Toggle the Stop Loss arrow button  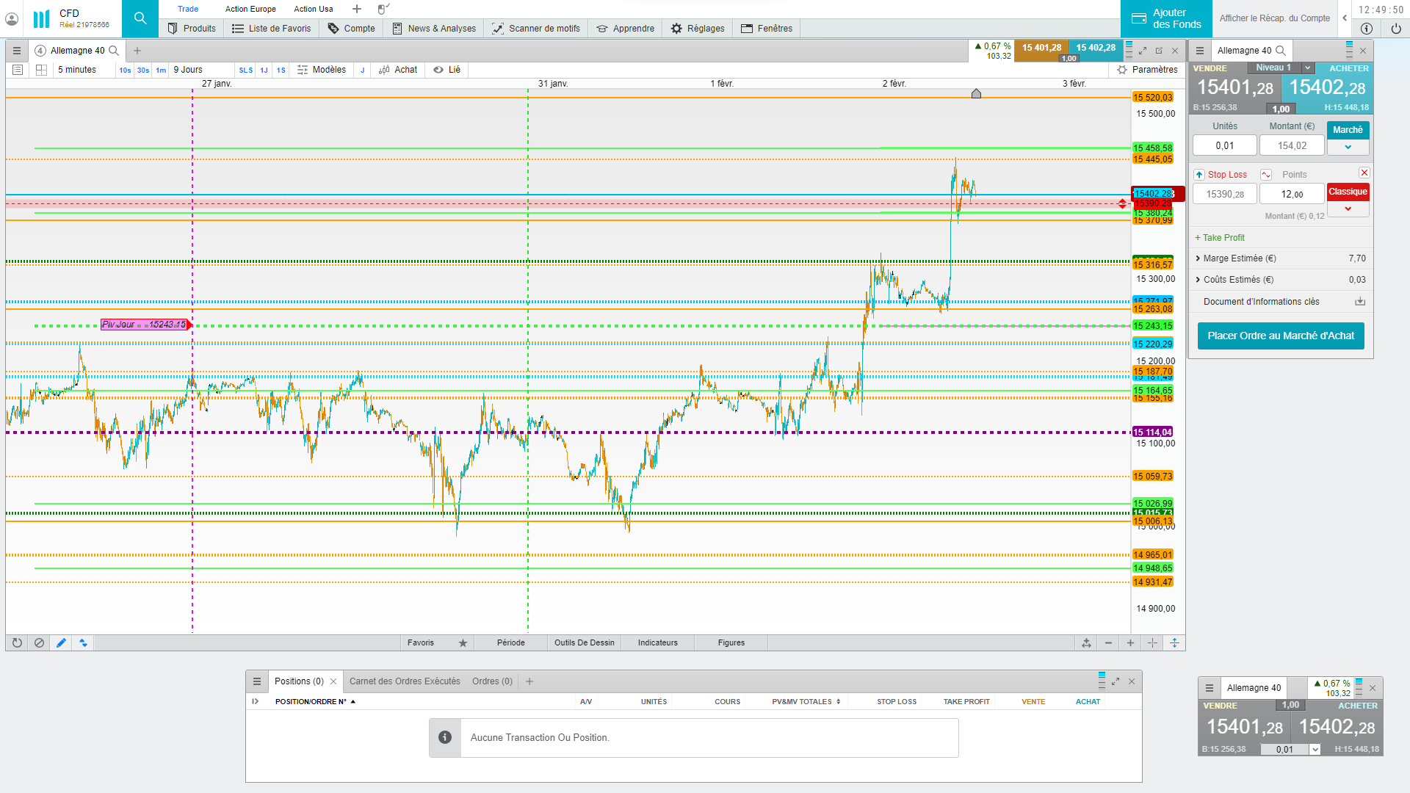1199,175
